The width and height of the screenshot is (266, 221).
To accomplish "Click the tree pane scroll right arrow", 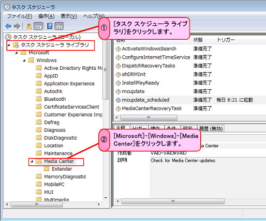I will tap(99, 205).
